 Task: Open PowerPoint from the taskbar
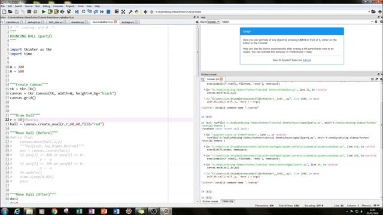[104, 211]
